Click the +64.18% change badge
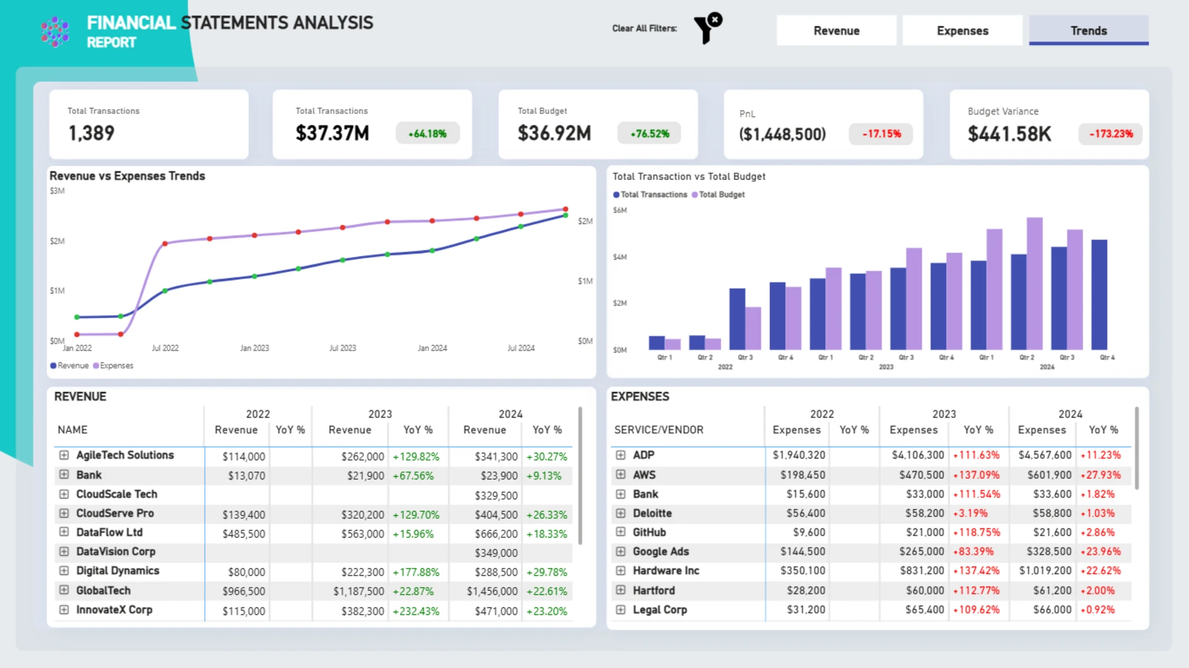The width and height of the screenshot is (1189, 668). click(x=427, y=134)
